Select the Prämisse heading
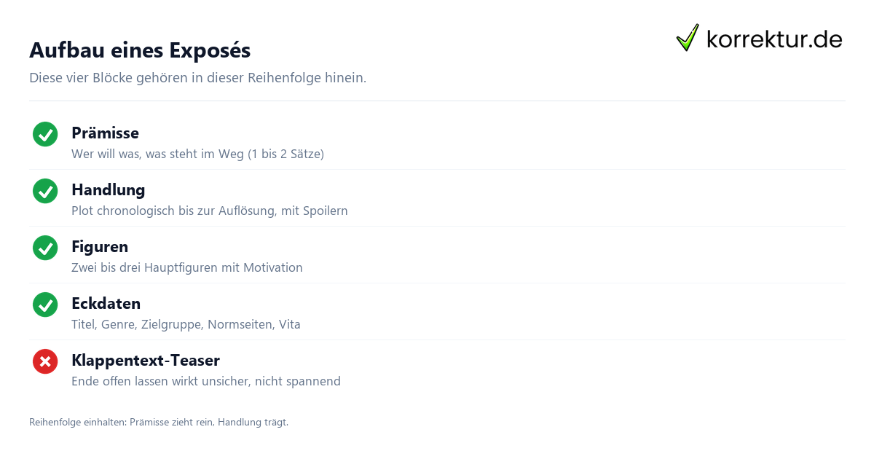Screen dimensions: 874x459 [105, 133]
